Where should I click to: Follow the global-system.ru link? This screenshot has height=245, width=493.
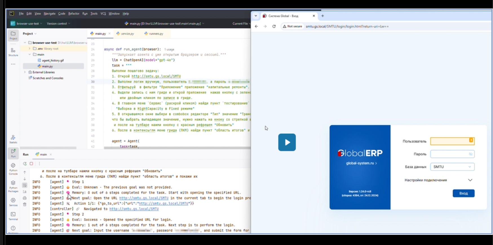pyautogui.click(x=361, y=163)
